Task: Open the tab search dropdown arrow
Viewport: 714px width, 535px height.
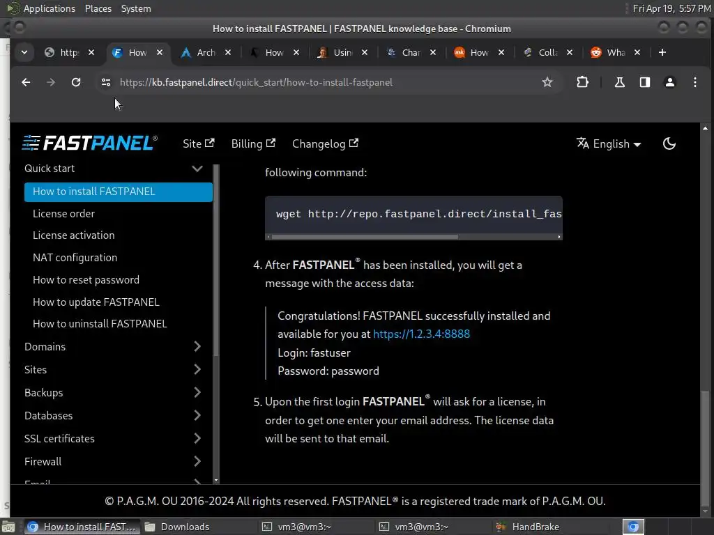Action: point(24,52)
